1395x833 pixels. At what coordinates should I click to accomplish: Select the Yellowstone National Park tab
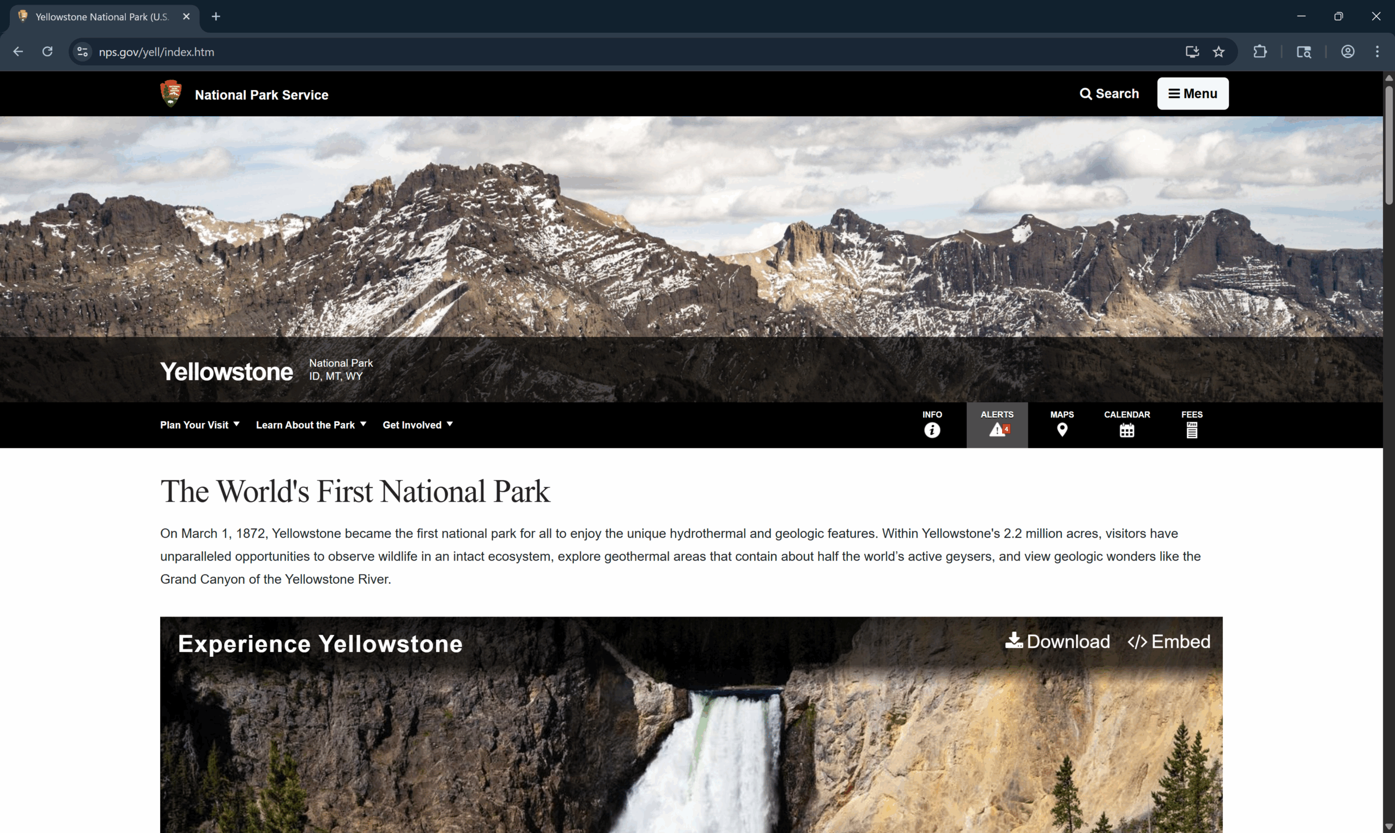[104, 17]
